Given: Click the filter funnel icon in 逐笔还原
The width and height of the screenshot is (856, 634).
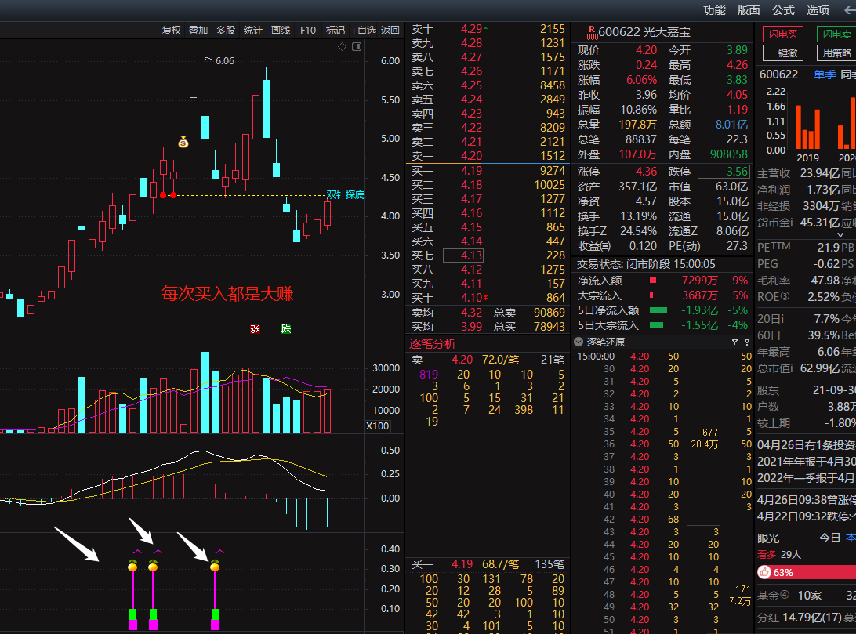Looking at the screenshot, I should (x=734, y=342).
